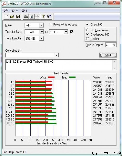Image resolution: width=122 pixels, height=156 pixels.
Task: Click the Read value 252978
Action: click(x=110, y=94)
